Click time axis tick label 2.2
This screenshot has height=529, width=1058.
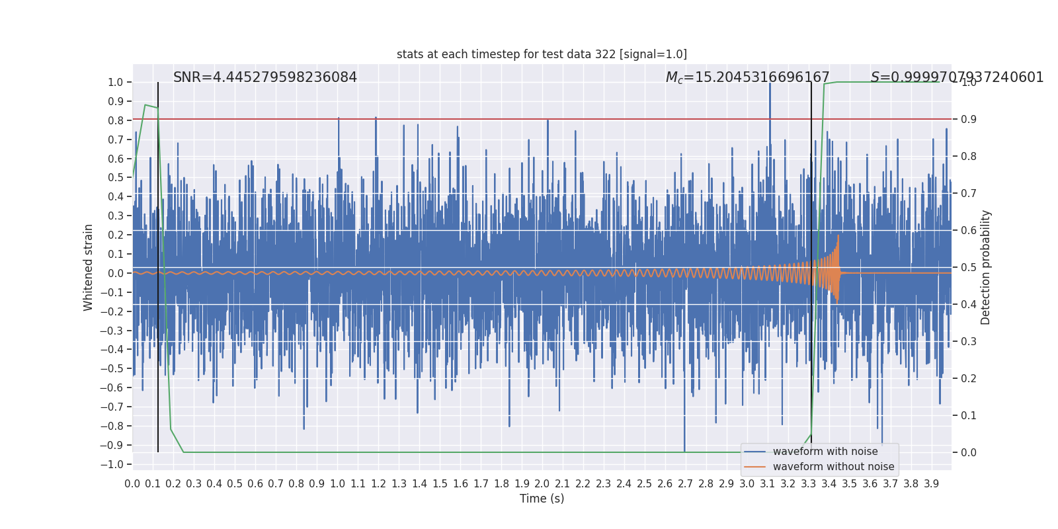coord(583,483)
